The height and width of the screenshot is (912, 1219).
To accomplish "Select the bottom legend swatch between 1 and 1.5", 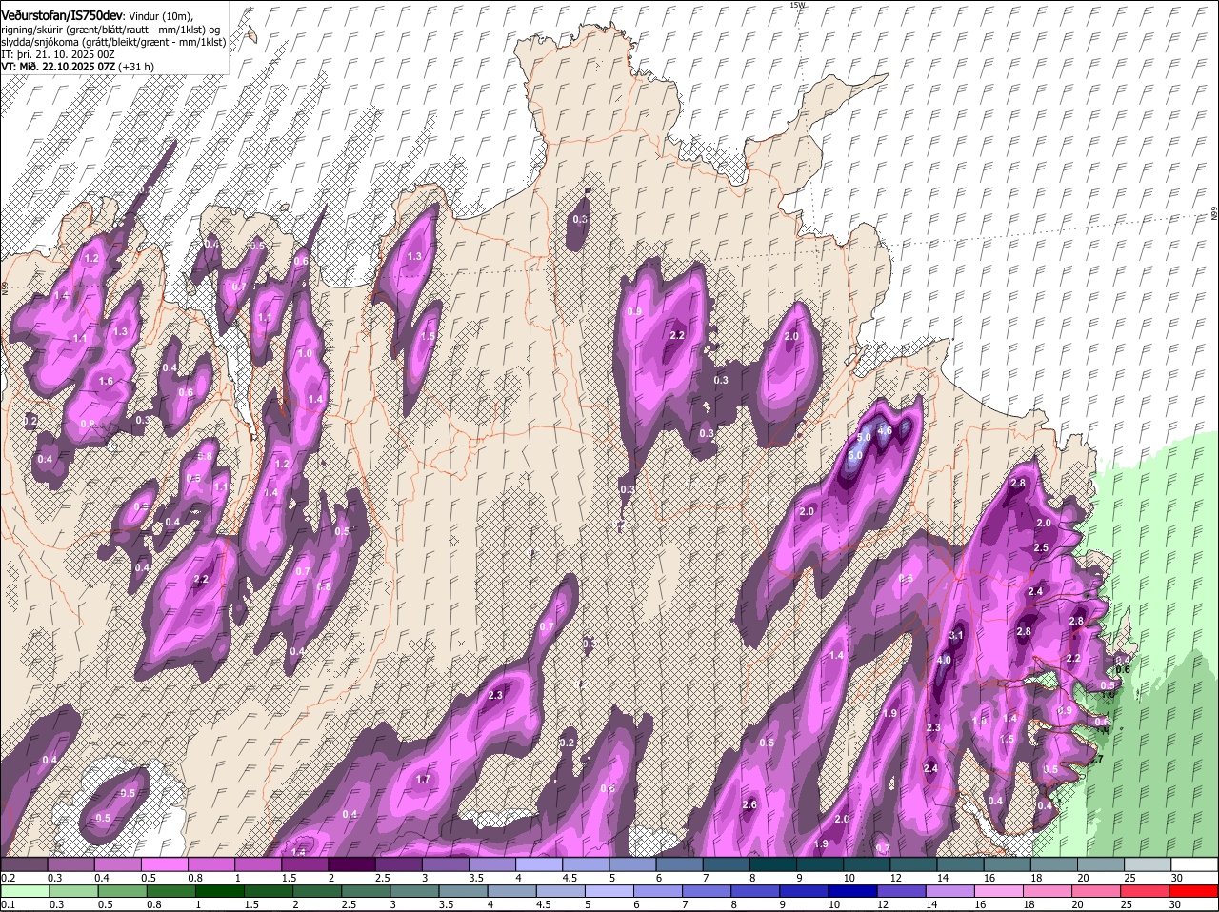I will [x=220, y=891].
